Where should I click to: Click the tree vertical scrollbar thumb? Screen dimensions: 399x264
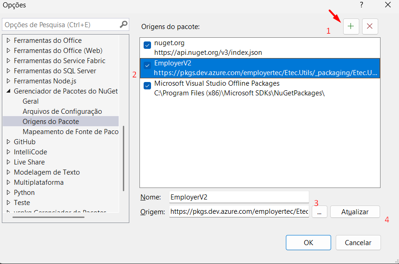(x=123, y=158)
